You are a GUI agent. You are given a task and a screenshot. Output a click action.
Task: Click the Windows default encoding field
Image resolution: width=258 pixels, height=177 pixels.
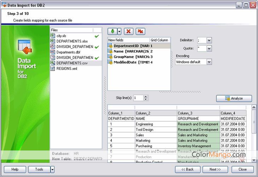pyautogui.click(x=191, y=62)
